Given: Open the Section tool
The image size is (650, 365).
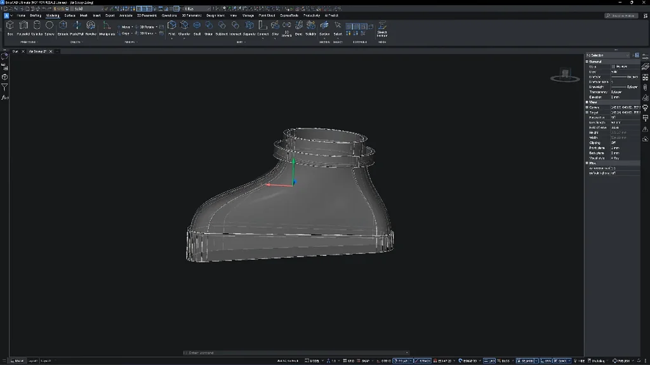Looking at the screenshot, I should pyautogui.click(x=324, y=28).
